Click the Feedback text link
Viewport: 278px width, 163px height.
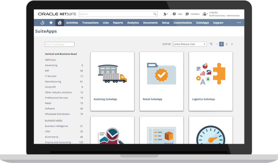coord(195,14)
